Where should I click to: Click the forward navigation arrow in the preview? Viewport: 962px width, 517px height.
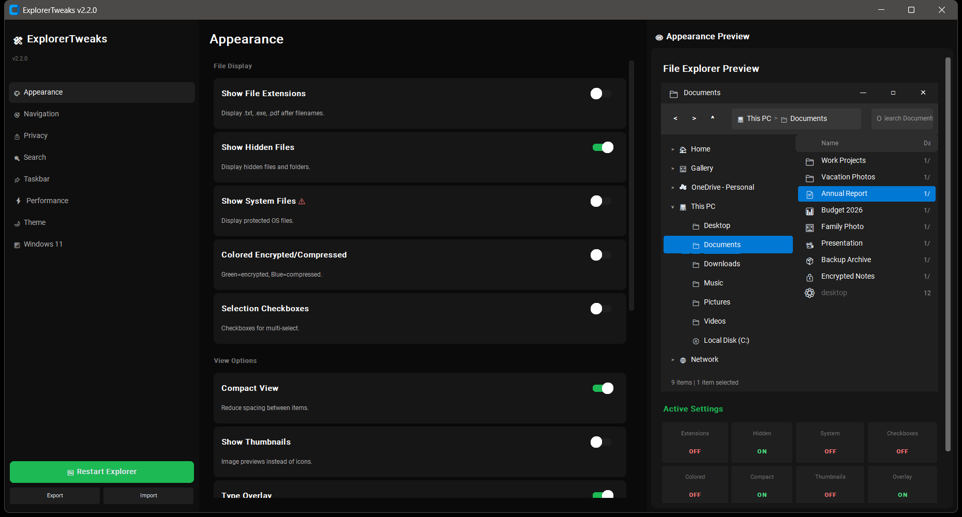click(694, 118)
